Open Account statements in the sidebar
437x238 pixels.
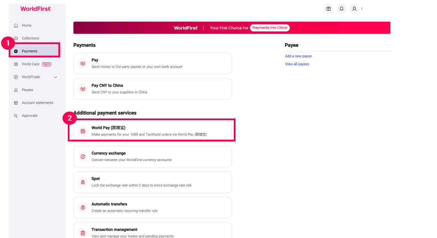pyautogui.click(x=38, y=102)
